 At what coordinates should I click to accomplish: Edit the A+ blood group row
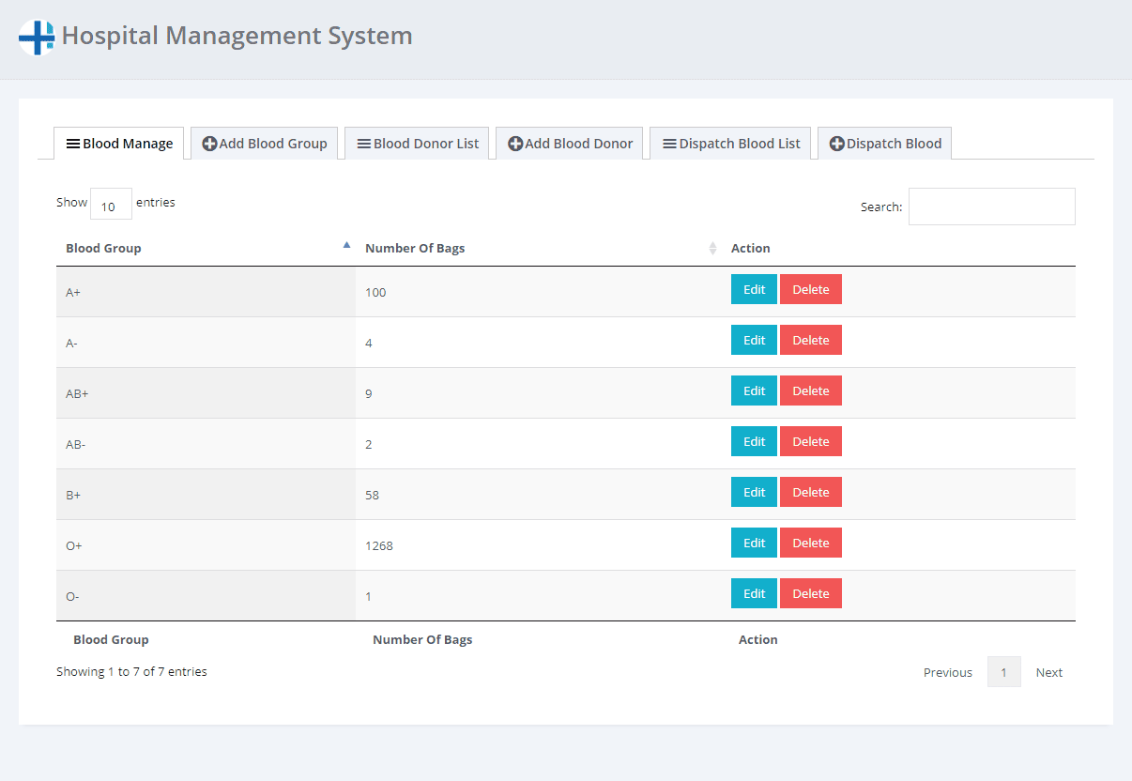coord(754,289)
